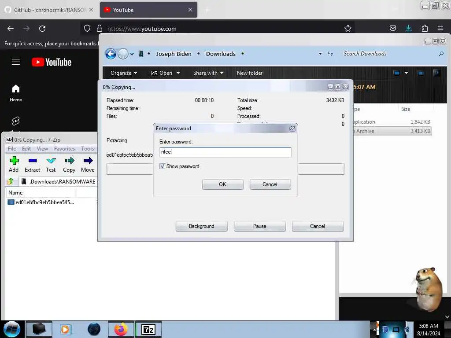This screenshot has width=451, height=338.
Task: Click the tracking protection shield icon
Action: [87, 28]
